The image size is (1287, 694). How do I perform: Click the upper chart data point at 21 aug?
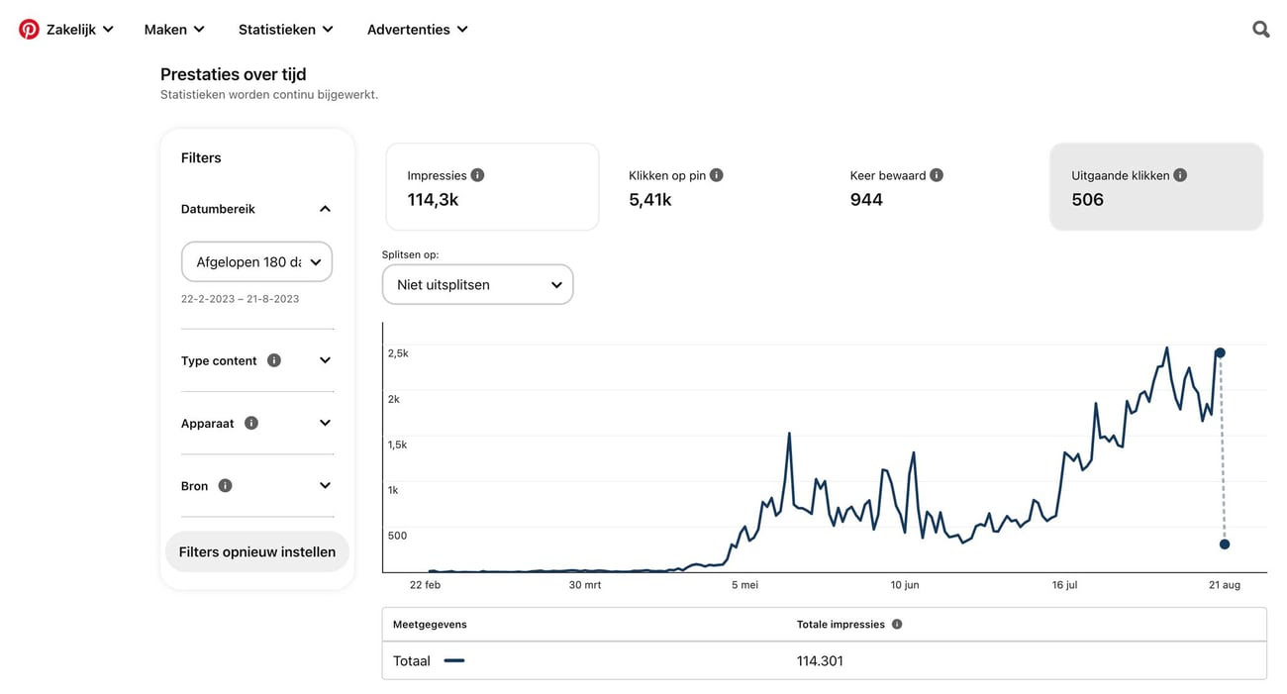(x=1220, y=352)
